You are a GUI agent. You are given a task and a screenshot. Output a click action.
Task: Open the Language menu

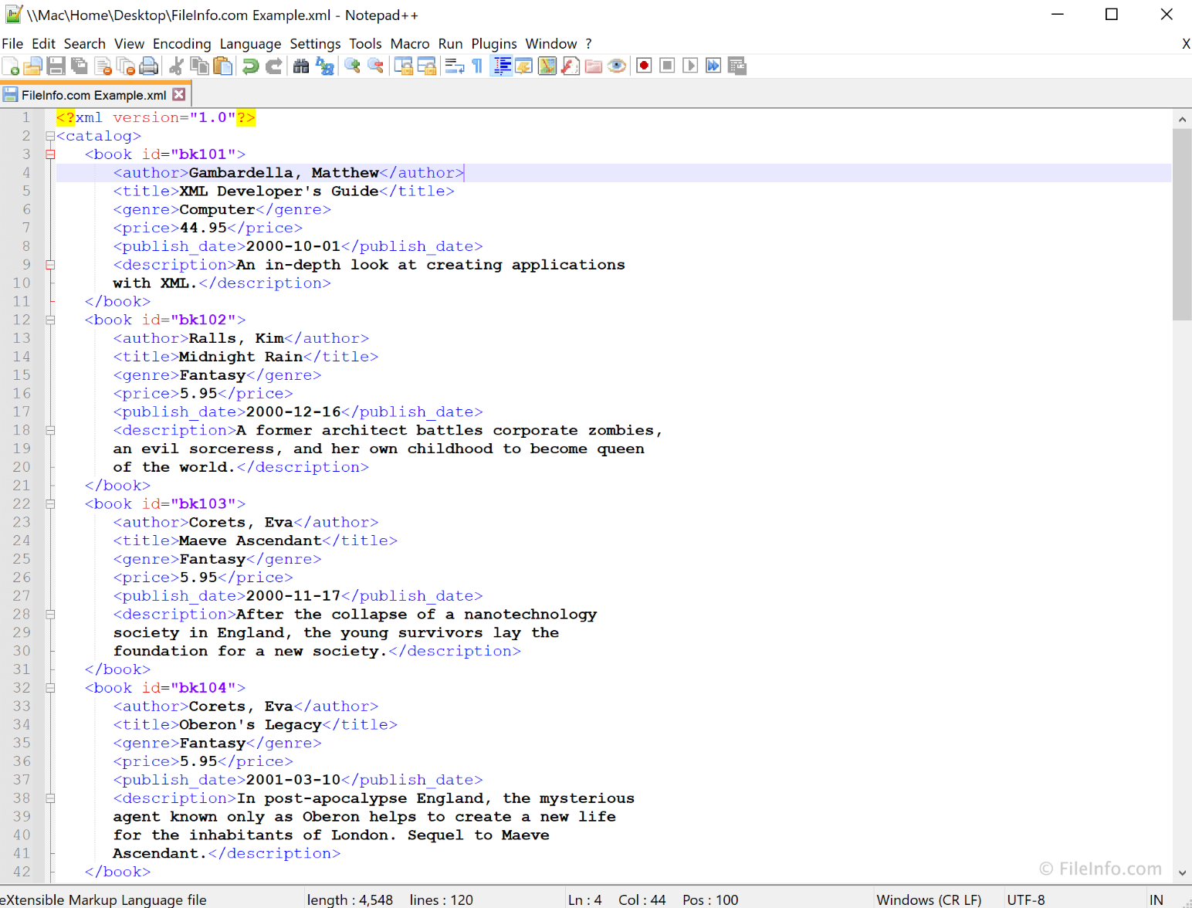(x=250, y=43)
